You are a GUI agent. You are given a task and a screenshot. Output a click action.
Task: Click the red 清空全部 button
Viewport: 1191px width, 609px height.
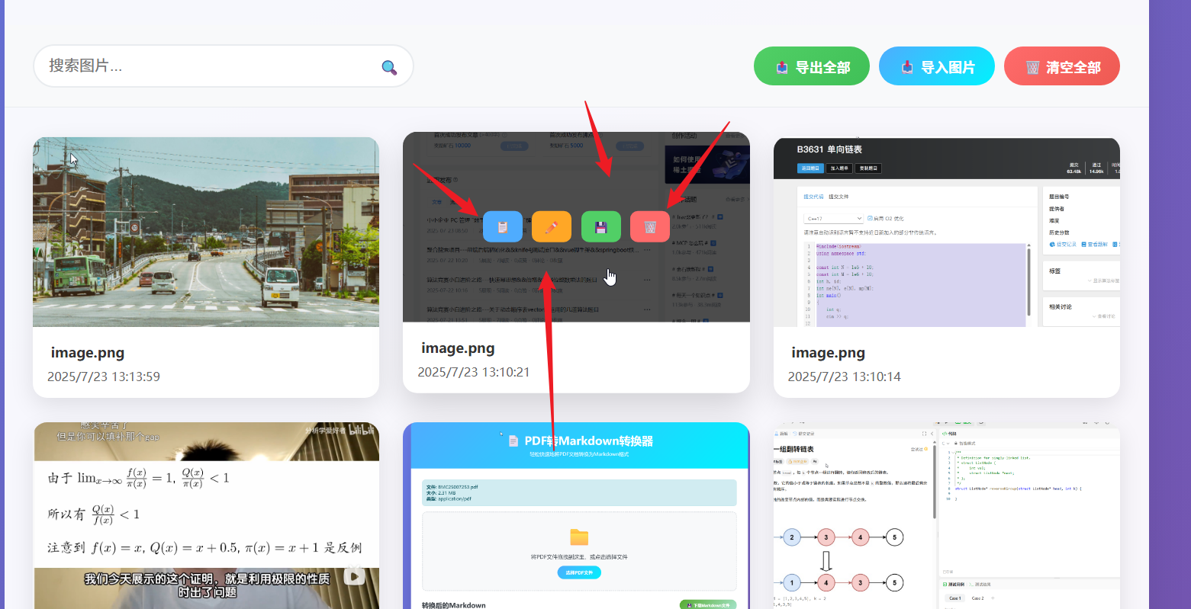(x=1062, y=66)
